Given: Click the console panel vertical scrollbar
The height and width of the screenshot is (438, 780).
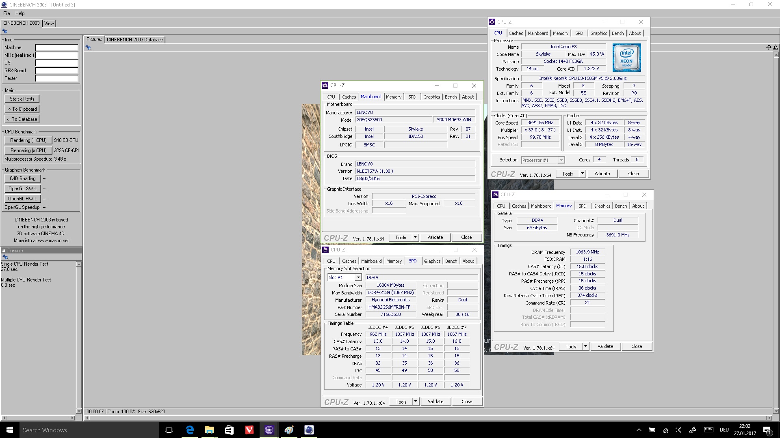Looking at the screenshot, I should 79,337.
